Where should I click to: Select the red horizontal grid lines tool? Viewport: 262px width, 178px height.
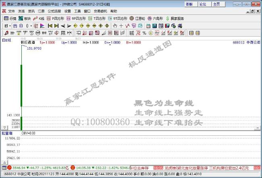(110, 33)
